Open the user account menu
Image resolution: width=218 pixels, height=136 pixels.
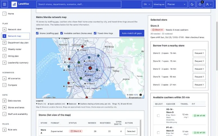point(209,4)
